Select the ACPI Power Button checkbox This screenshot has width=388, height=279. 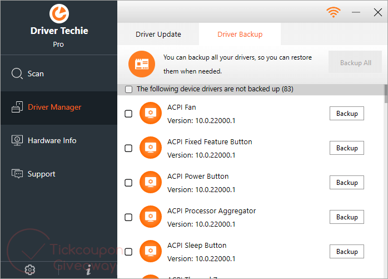(x=128, y=183)
